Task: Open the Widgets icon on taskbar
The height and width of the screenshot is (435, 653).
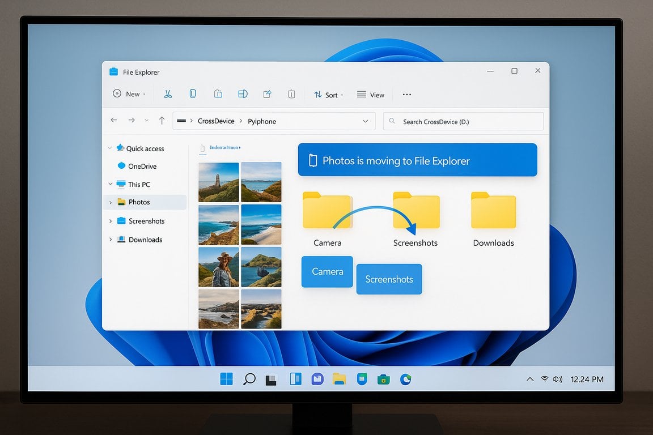Action: [x=295, y=379]
